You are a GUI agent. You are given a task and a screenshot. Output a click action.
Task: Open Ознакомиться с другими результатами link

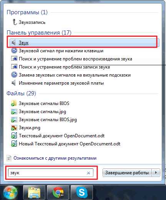[x=55, y=158]
